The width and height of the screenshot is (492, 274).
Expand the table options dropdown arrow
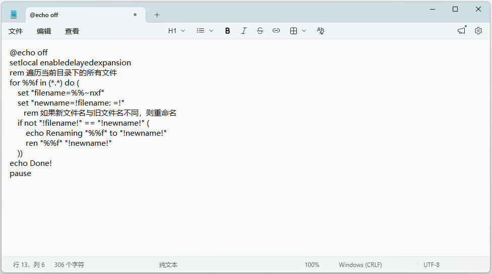[x=304, y=31]
